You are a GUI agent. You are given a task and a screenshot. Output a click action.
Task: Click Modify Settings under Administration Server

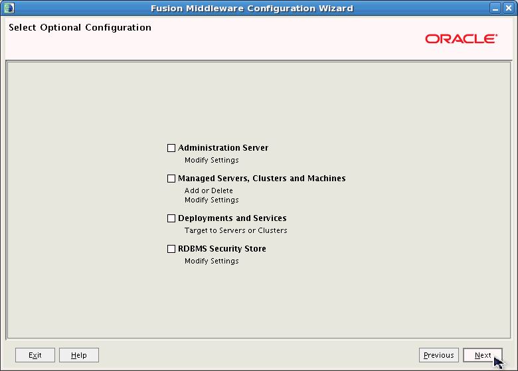click(211, 160)
